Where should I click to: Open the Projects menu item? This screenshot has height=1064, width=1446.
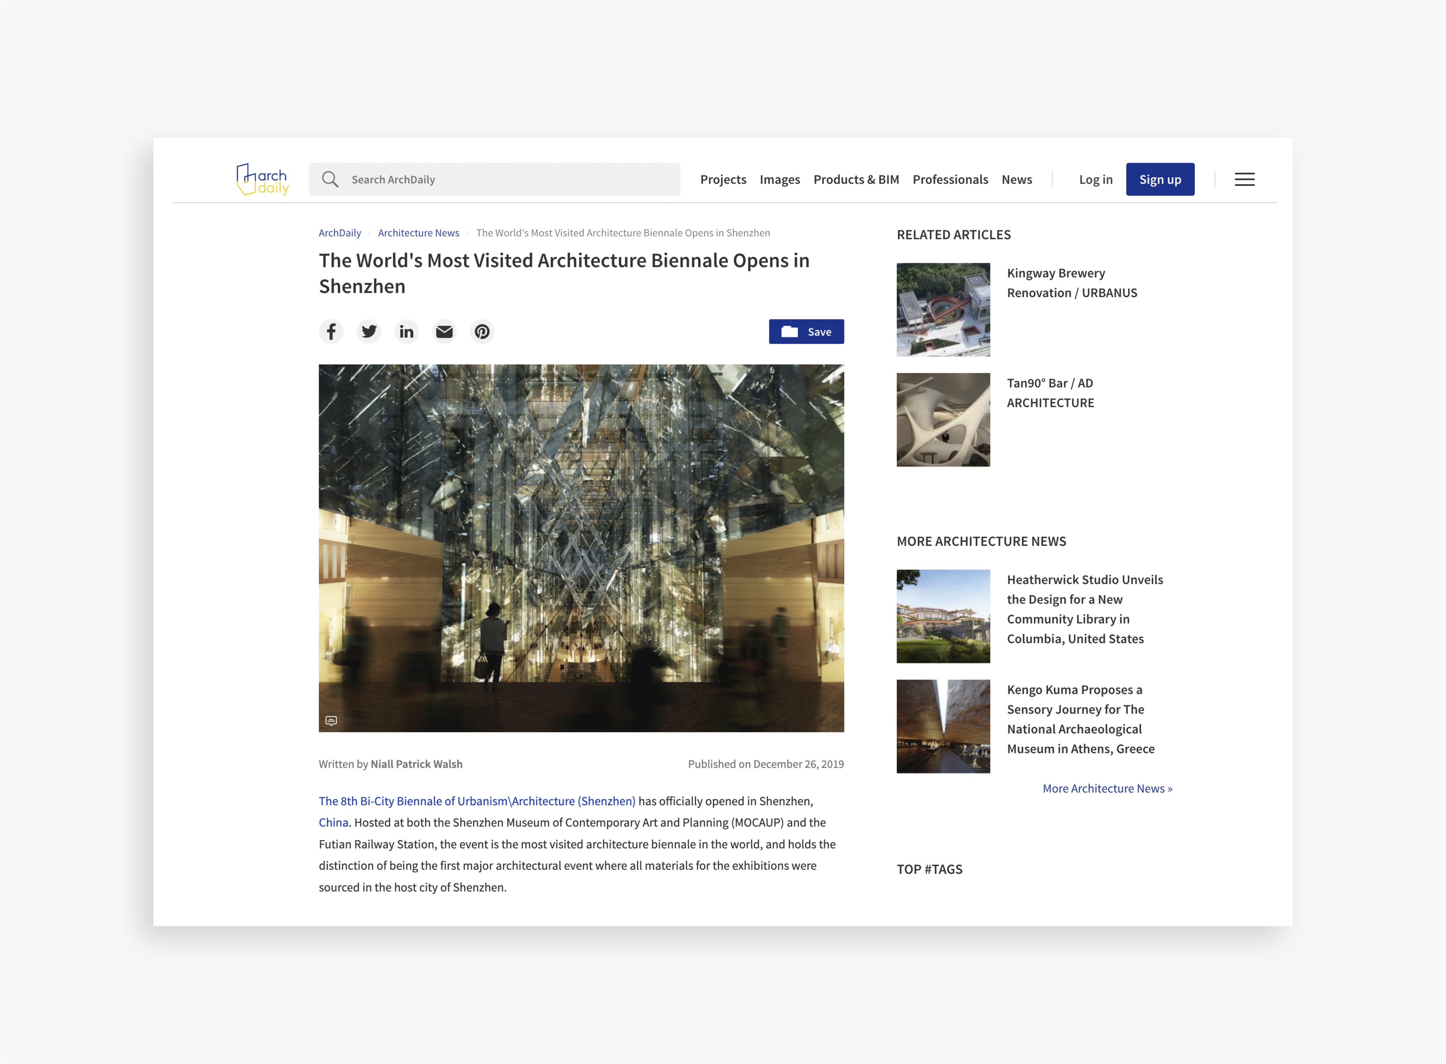point(723,180)
